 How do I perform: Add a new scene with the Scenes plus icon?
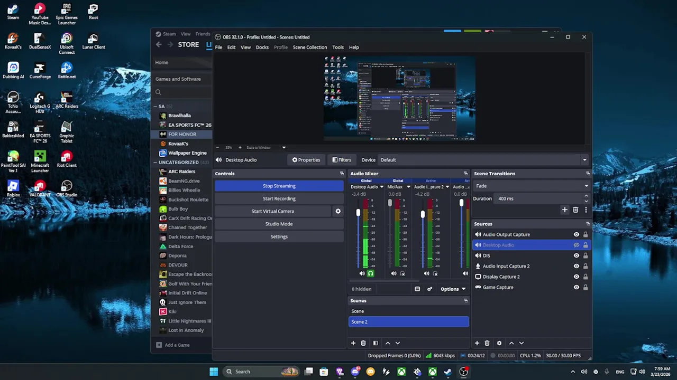(353, 343)
